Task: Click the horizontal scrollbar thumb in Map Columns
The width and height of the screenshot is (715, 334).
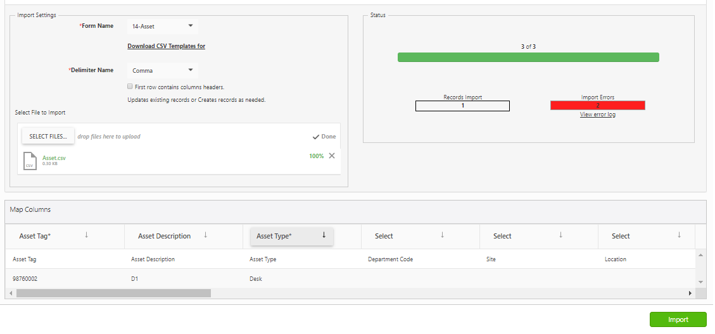Action: click(x=113, y=293)
